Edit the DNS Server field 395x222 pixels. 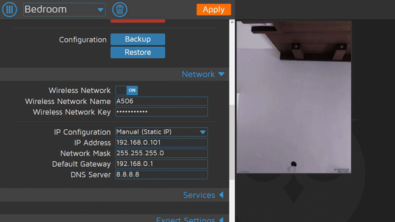point(162,175)
